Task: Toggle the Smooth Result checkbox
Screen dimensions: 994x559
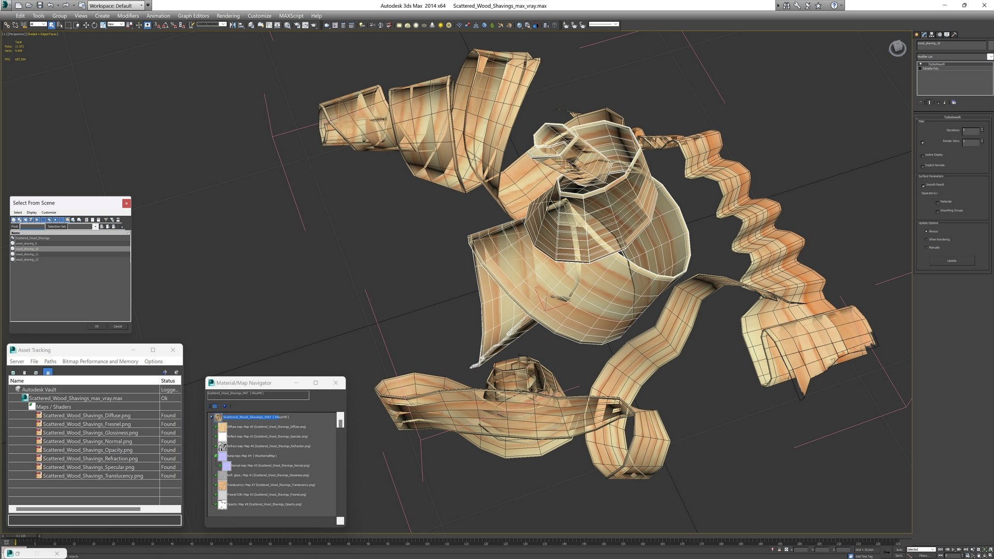Action: [923, 185]
